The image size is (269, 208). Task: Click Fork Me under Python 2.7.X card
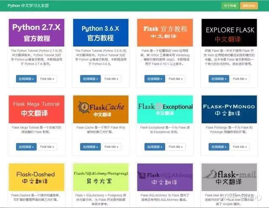coord(47,79)
